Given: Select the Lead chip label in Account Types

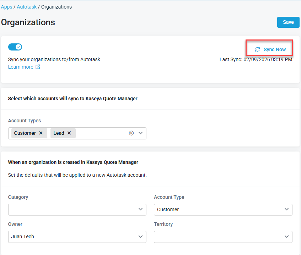Looking at the screenshot, I should [59, 133].
